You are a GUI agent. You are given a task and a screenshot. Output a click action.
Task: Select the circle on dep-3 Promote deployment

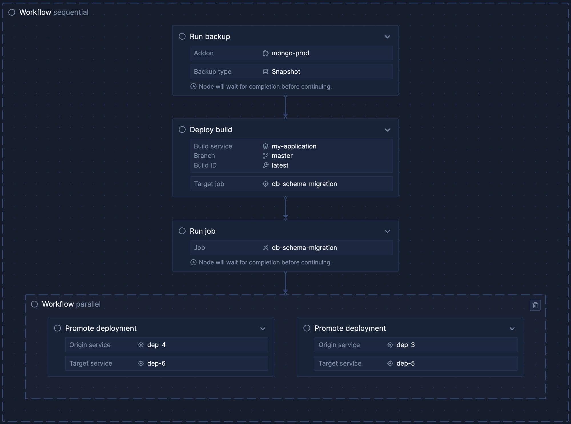307,328
